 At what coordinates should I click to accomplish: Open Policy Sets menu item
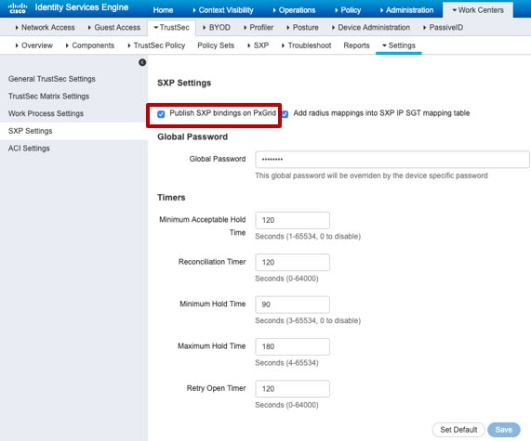coord(216,45)
